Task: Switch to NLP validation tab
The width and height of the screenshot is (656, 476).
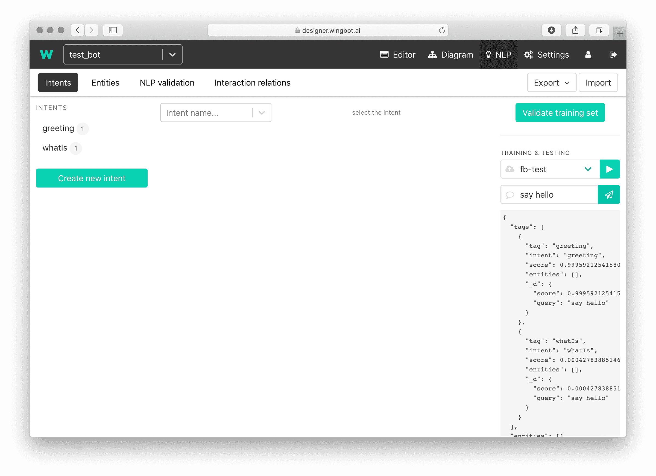Action: [x=167, y=83]
